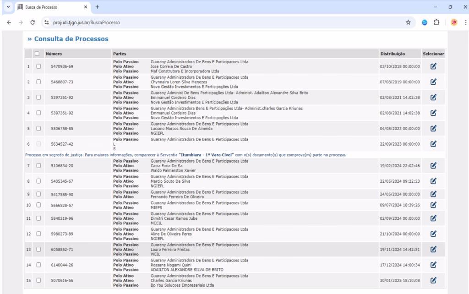Reload the page
Viewport: 469px width, 294px height.
click(33, 22)
